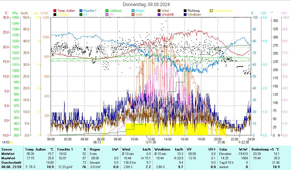
Task: Click the green Luftdruck legend square
Action: tap(107, 11)
